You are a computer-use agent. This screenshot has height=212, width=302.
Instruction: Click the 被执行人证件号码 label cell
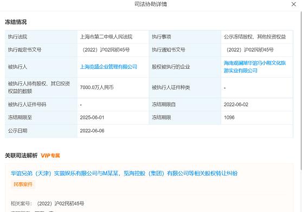41,105
